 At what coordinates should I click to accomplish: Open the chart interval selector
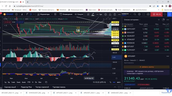22,14
